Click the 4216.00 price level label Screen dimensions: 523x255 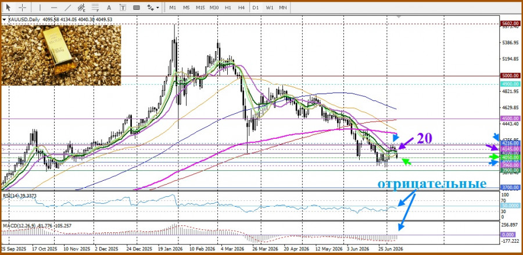coord(510,143)
